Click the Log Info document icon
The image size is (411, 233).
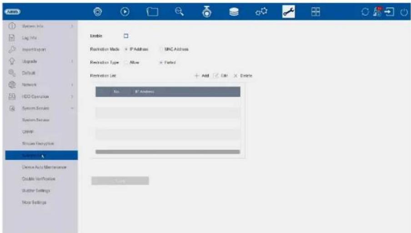(x=12, y=37)
